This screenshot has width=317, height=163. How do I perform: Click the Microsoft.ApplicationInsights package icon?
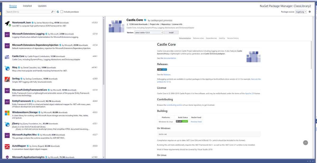pos(7,157)
